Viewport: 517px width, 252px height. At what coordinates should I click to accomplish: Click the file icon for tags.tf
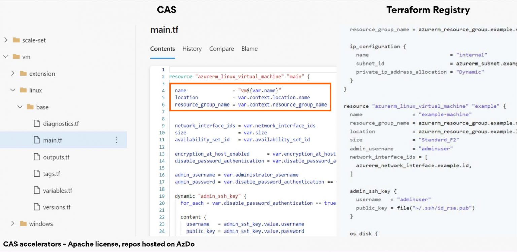point(36,174)
